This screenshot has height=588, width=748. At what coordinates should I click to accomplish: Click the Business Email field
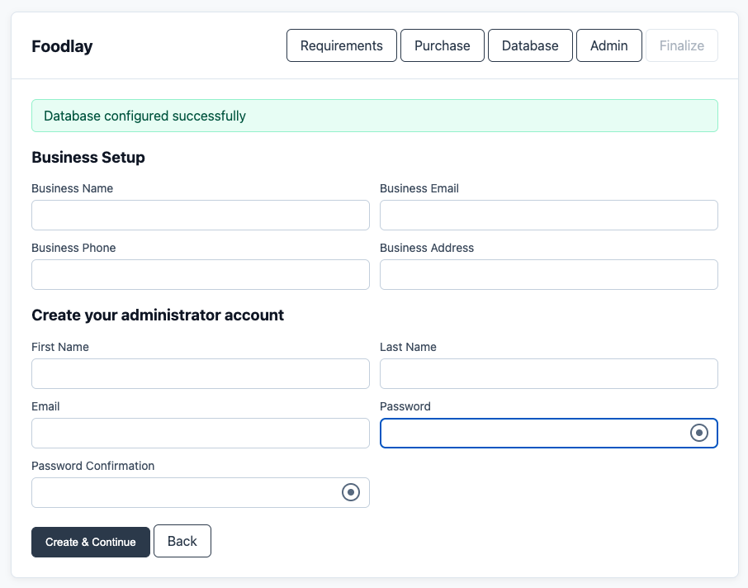(x=548, y=215)
